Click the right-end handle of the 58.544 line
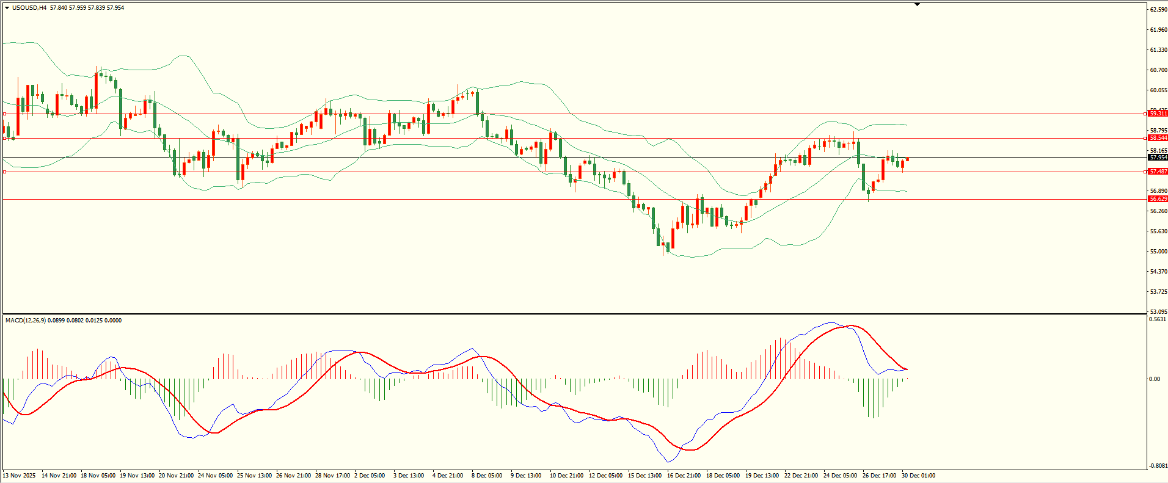1168x483 pixels. click(1144, 138)
